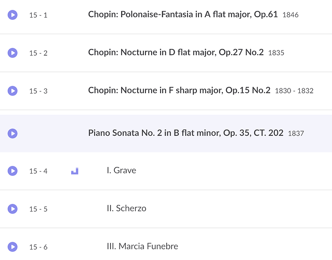Open Nocturne in F sharp major Op.15 No.2

coord(179,90)
